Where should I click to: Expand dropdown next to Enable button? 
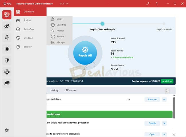164,123
